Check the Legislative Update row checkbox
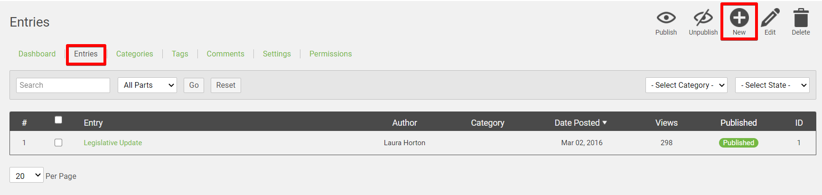The image size is (822, 195). click(x=58, y=143)
